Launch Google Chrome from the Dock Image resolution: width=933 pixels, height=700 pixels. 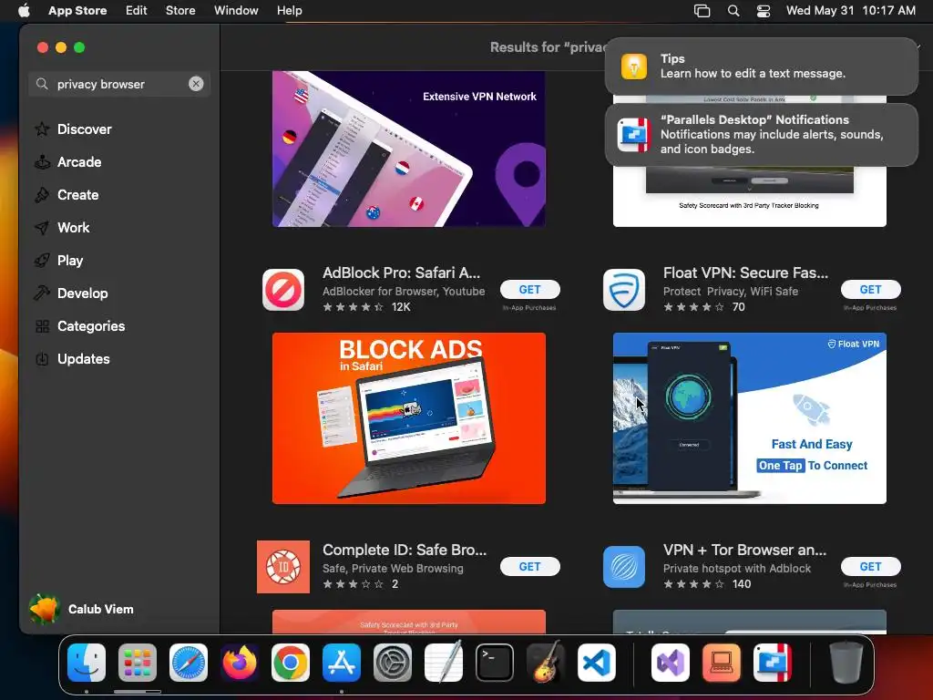pyautogui.click(x=291, y=663)
